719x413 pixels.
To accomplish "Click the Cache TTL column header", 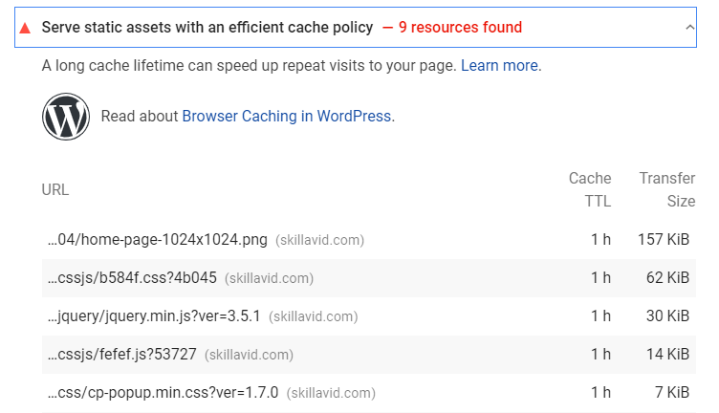I will tap(590, 189).
